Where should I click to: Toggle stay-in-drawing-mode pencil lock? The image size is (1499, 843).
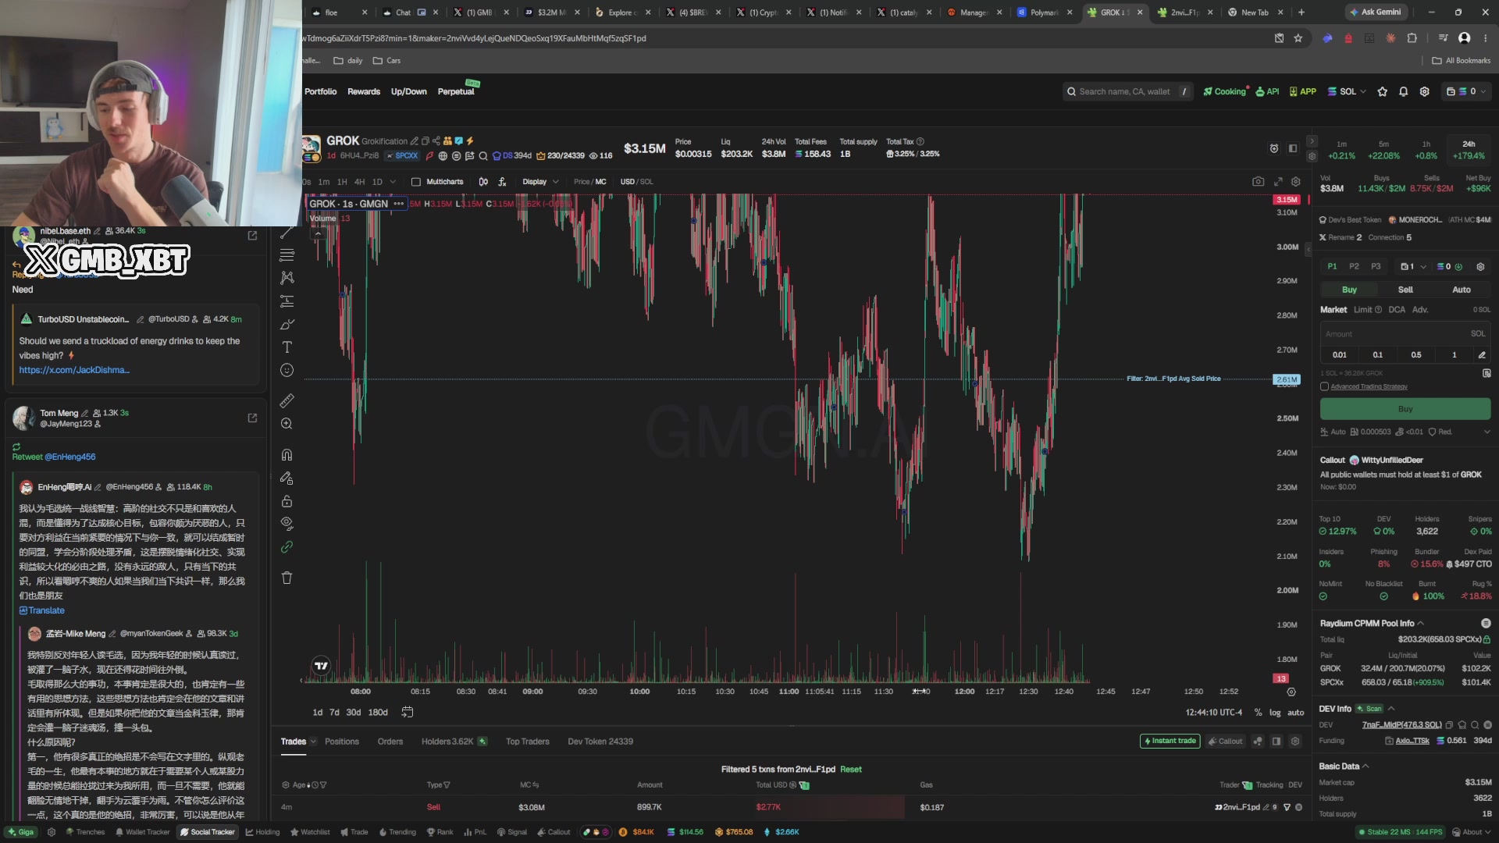pyautogui.click(x=287, y=478)
